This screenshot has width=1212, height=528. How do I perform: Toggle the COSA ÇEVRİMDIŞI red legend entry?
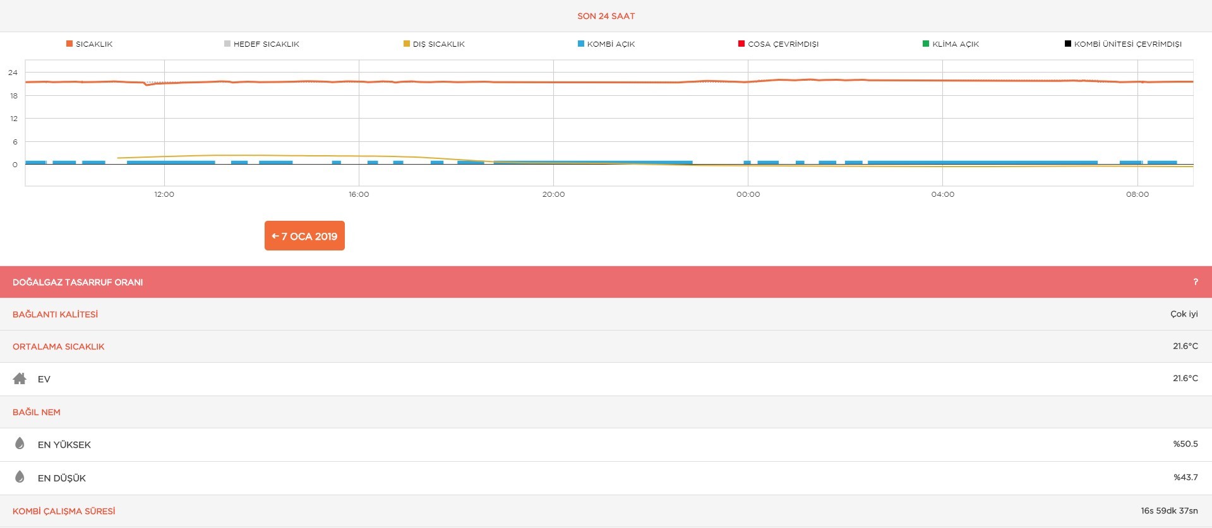pos(778,44)
